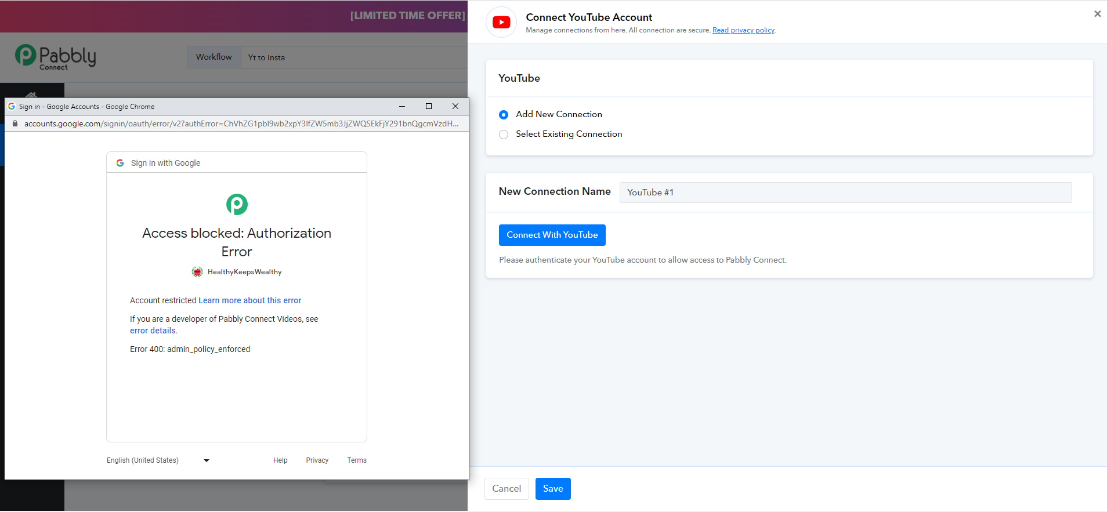The height and width of the screenshot is (512, 1107).
Task: Open the error details link
Action: pyautogui.click(x=153, y=331)
